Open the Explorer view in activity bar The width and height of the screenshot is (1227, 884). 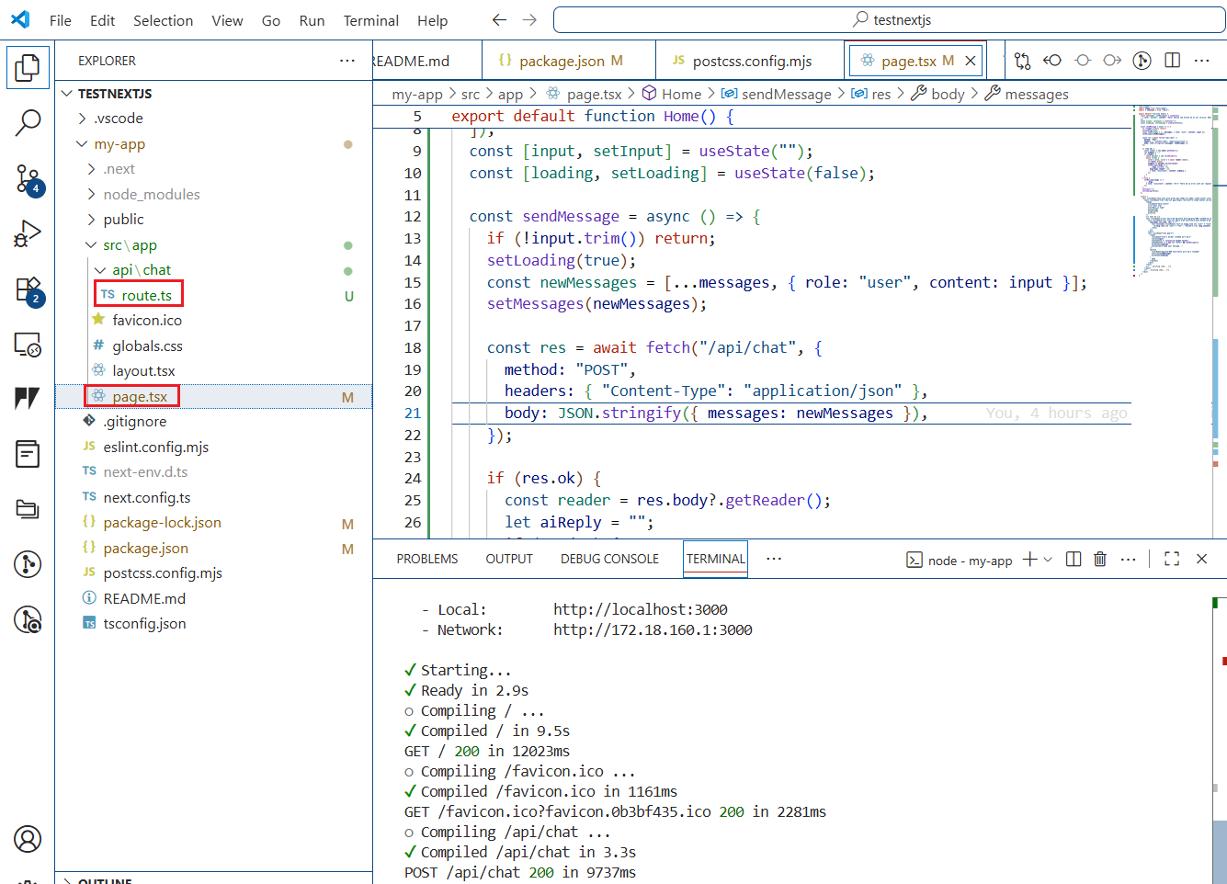pyautogui.click(x=28, y=67)
